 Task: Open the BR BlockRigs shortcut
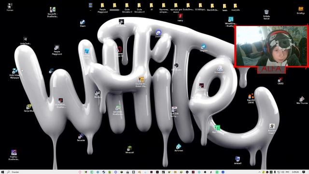[x=301, y=10]
